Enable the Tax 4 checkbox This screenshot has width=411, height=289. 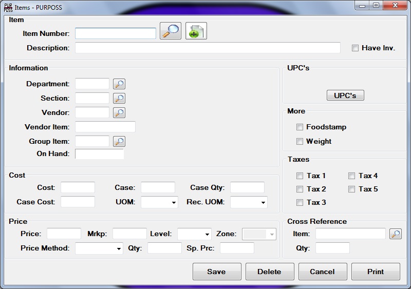tap(352, 176)
